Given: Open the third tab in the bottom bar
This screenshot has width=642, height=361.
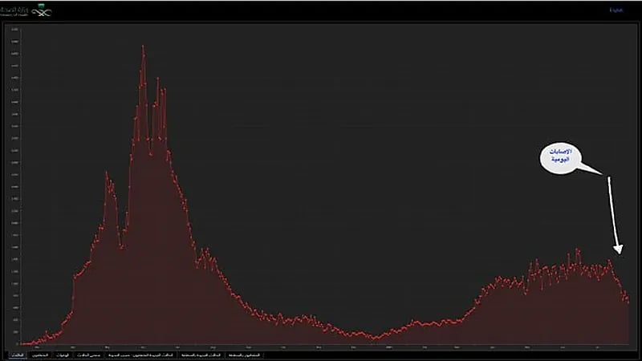Looking at the screenshot, I should (x=67, y=354).
